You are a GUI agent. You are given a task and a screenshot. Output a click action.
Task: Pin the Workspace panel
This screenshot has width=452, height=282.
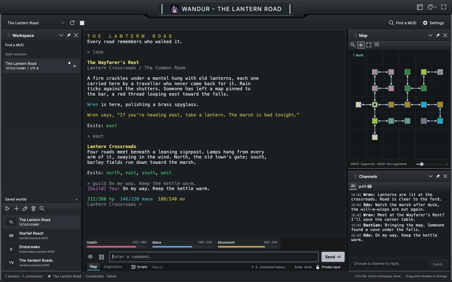click(x=69, y=35)
